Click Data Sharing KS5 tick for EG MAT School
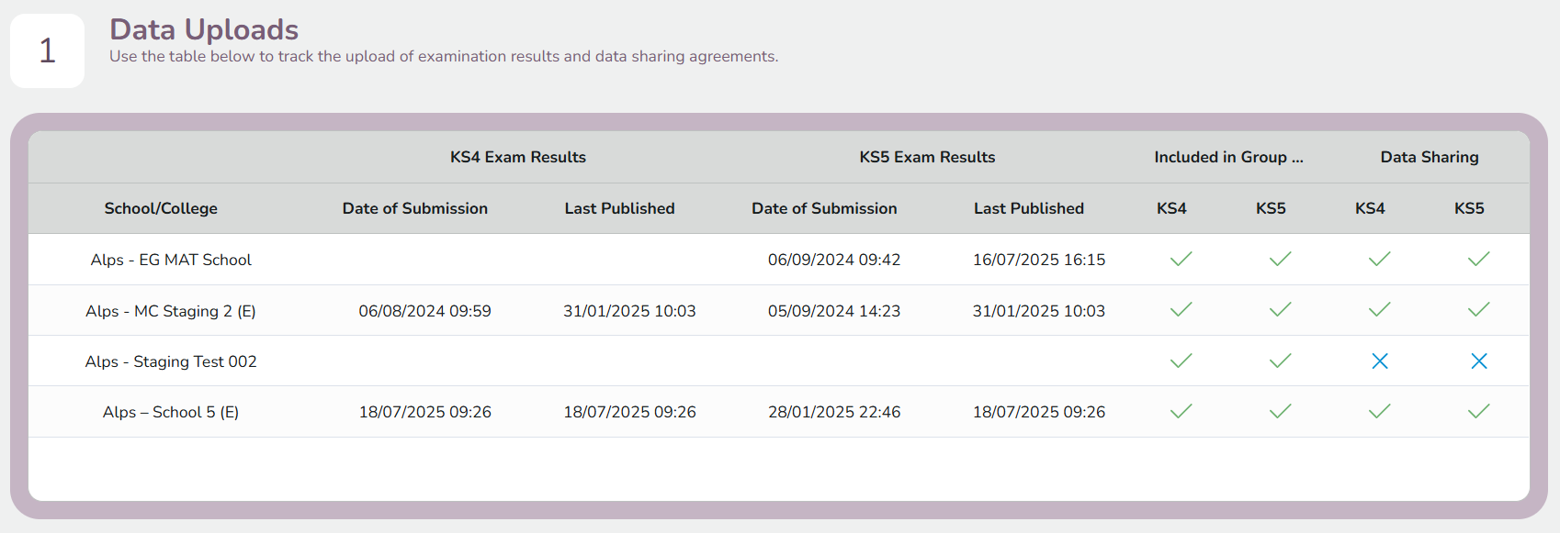Viewport: 1560px width, 533px height. tap(1478, 260)
